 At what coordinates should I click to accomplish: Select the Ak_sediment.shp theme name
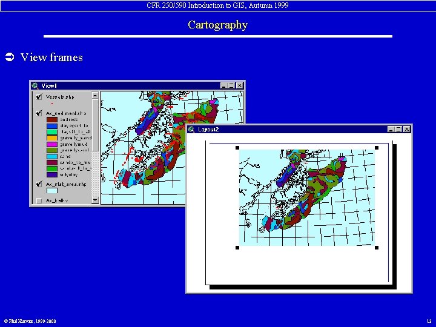click(x=66, y=113)
